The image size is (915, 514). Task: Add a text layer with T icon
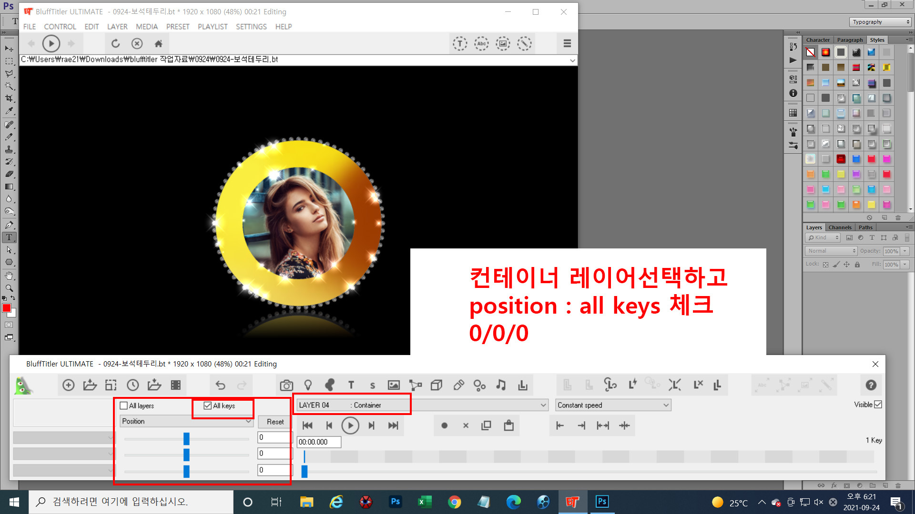coord(351,385)
